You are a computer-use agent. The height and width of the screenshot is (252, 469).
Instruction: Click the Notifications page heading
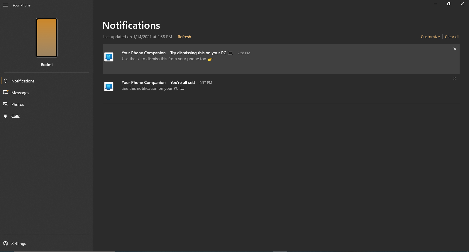pos(131,26)
